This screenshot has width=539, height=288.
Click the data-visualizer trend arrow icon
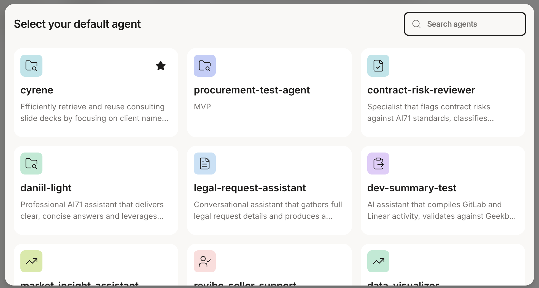[x=378, y=261]
